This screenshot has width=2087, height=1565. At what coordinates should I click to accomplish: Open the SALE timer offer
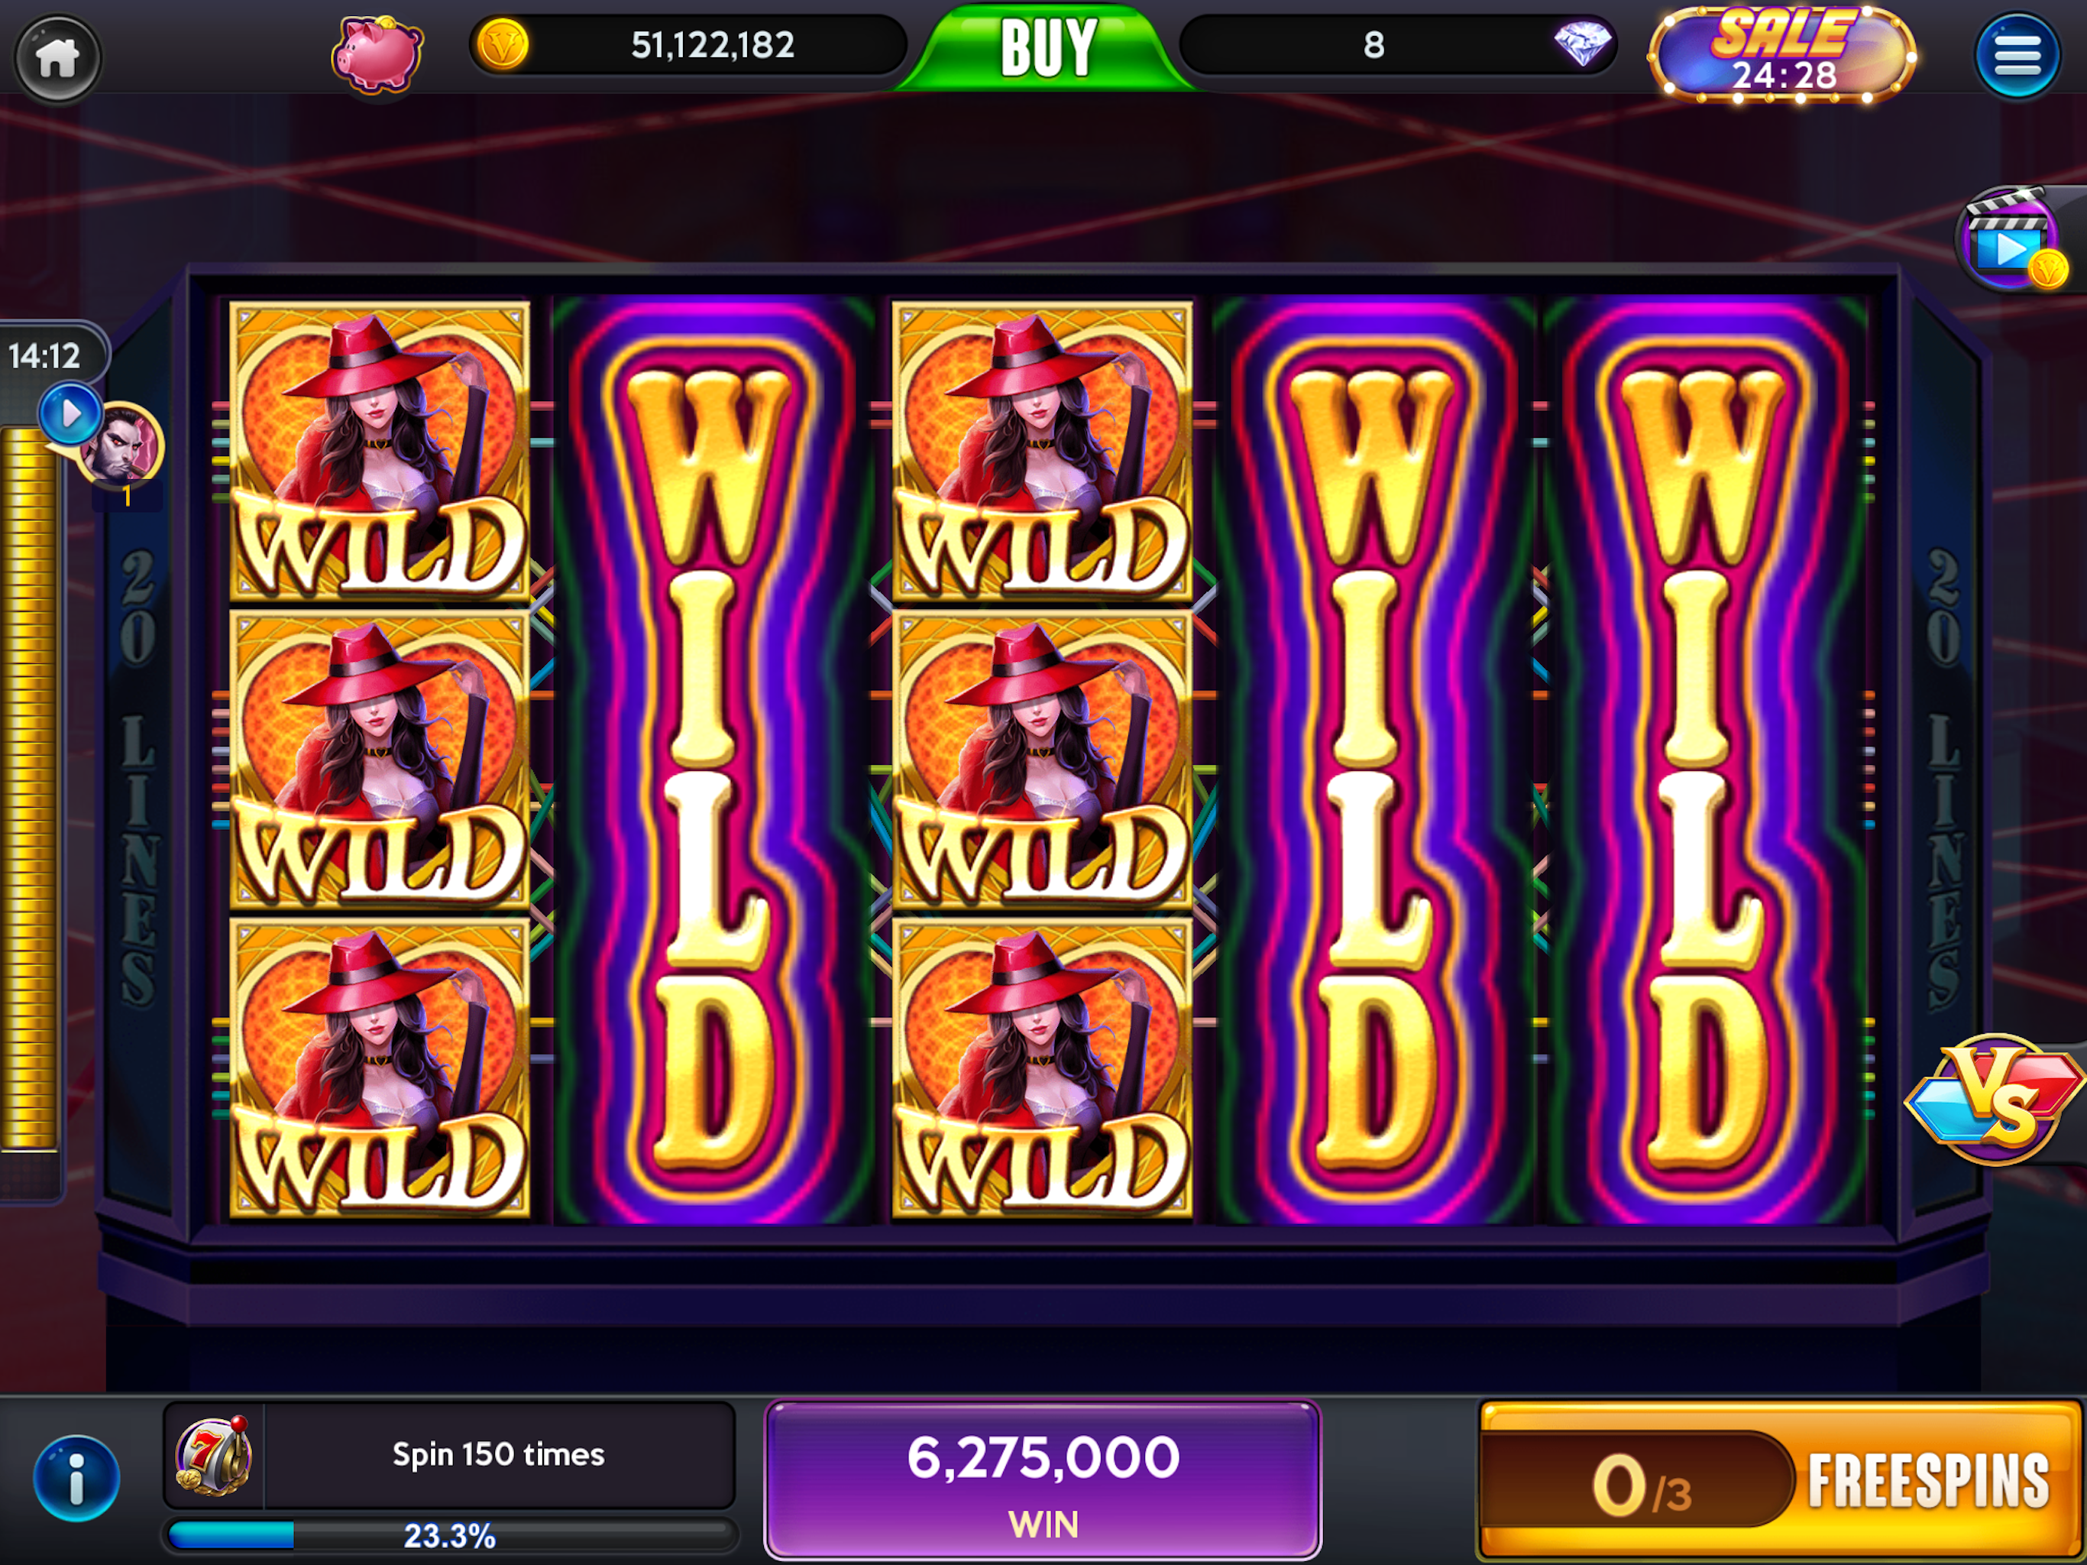[x=1781, y=53]
